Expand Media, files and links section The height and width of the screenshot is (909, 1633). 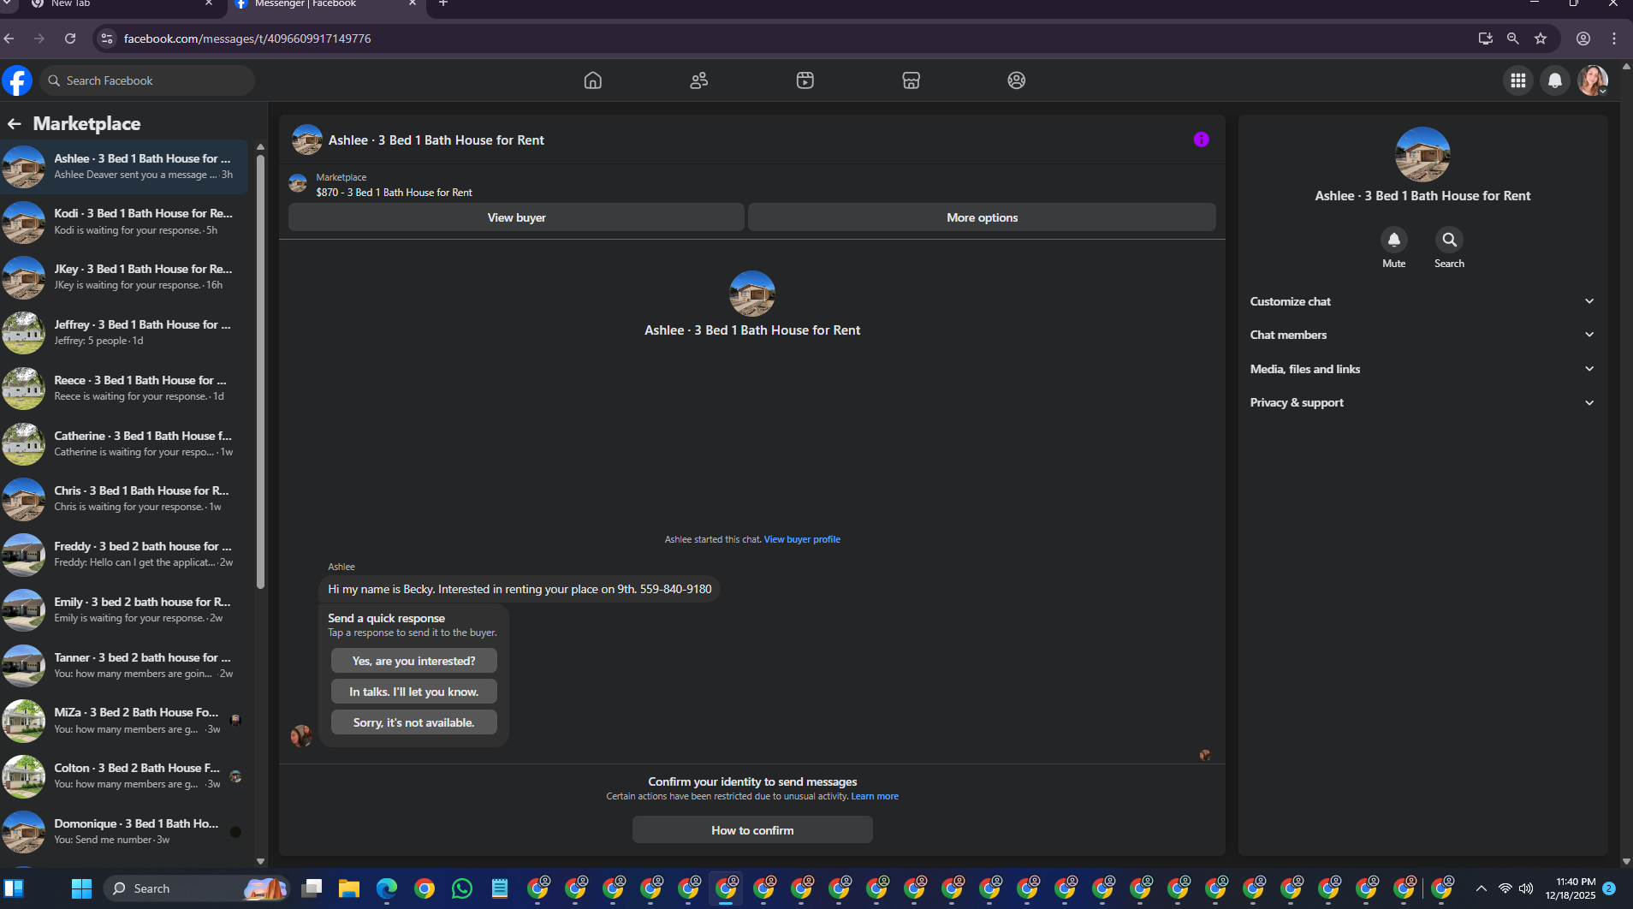(1422, 369)
